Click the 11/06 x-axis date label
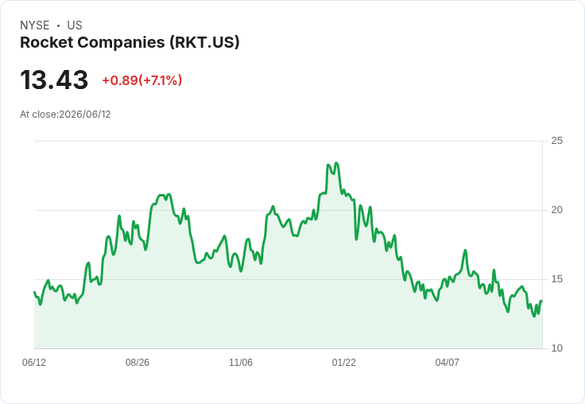The image size is (585, 404). tap(241, 362)
